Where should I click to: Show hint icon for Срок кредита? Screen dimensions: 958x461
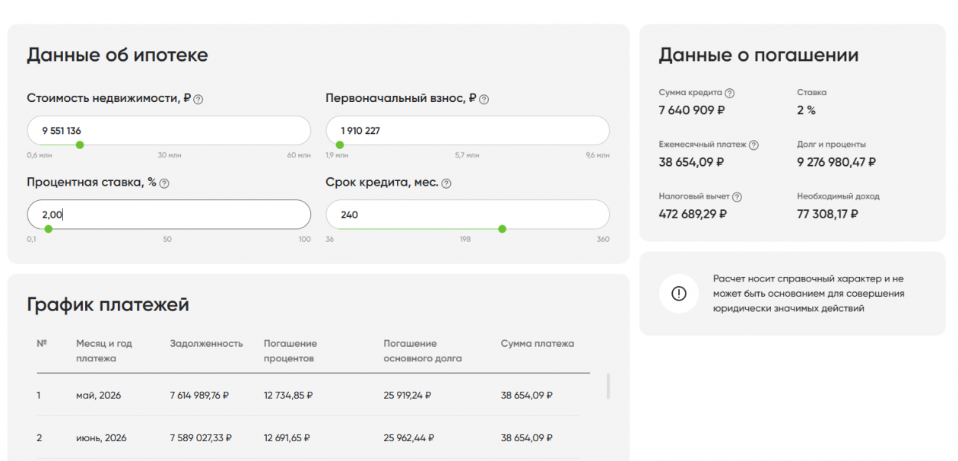pos(446,183)
